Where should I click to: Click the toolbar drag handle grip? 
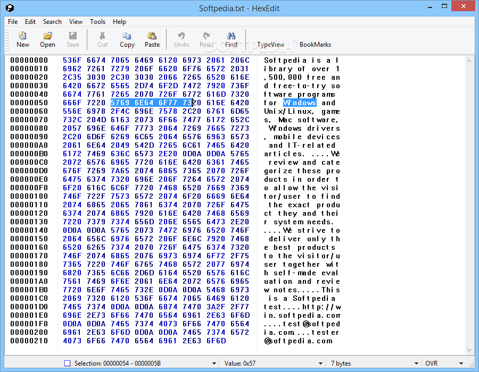point(7,40)
